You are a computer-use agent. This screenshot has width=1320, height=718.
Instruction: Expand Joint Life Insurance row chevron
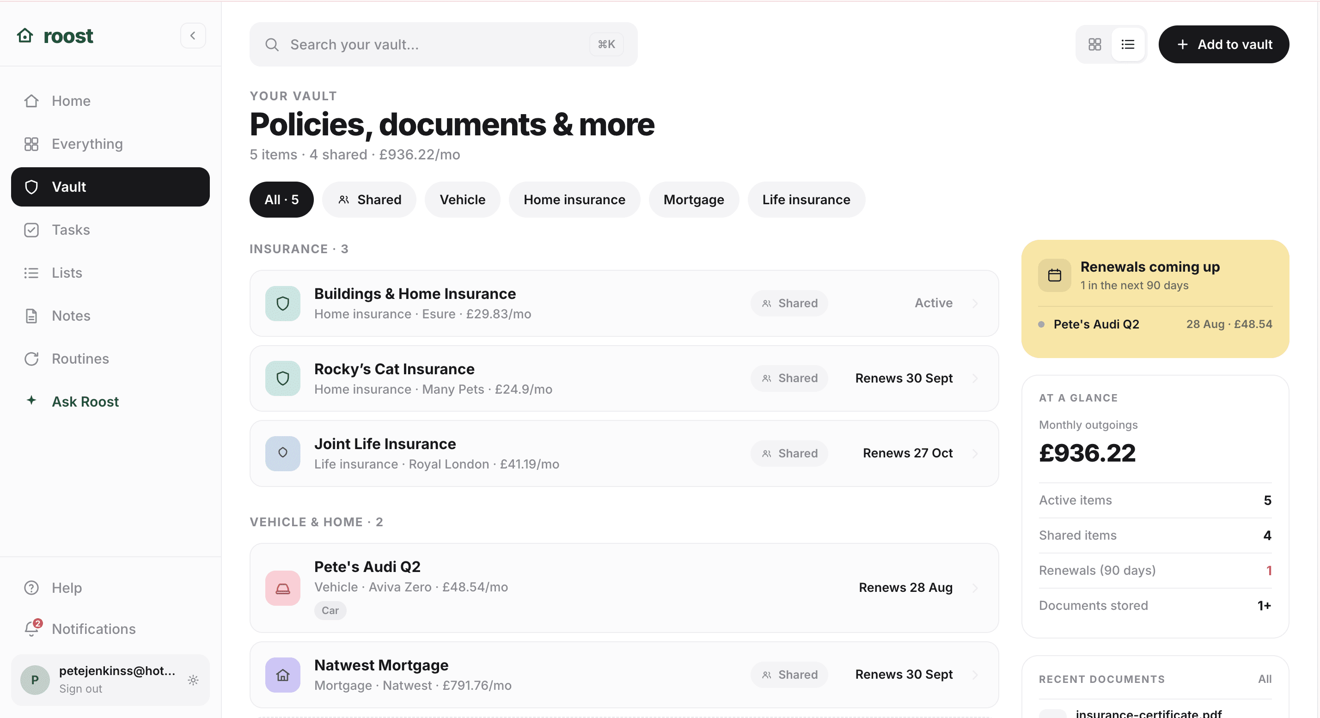pyautogui.click(x=975, y=453)
